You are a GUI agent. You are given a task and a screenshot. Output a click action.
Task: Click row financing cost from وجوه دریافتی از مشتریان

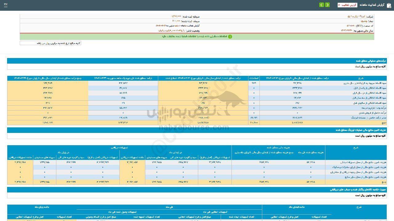(197, 172)
